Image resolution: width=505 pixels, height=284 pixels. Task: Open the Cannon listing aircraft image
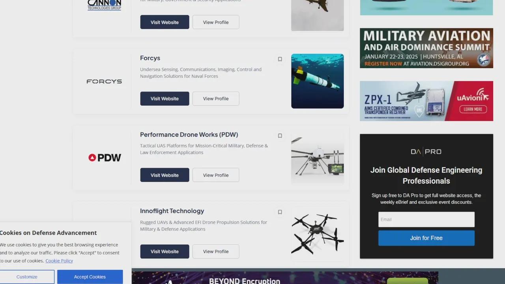pos(318,15)
